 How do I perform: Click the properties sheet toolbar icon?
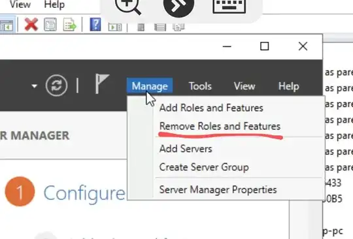point(50,24)
